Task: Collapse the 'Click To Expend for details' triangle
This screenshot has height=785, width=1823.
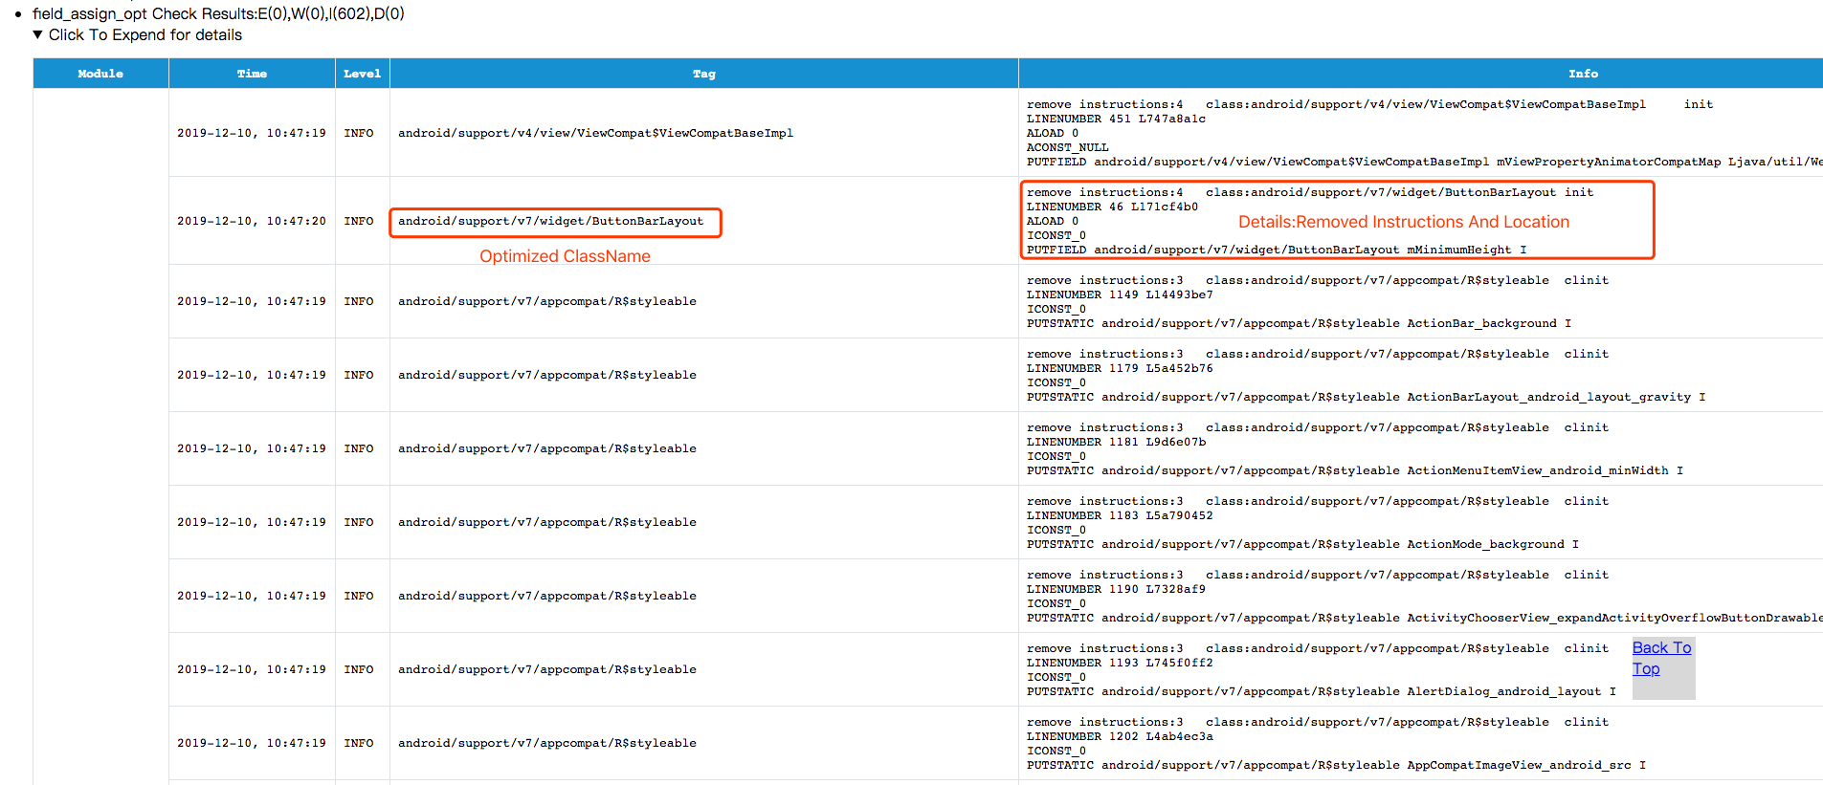Action: click(38, 34)
